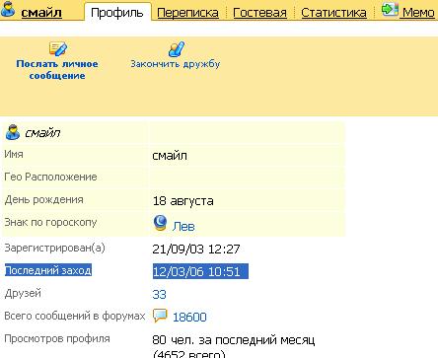438x358 pixels.
Task: Click the Знак по гороскопу label
Action: point(50,222)
